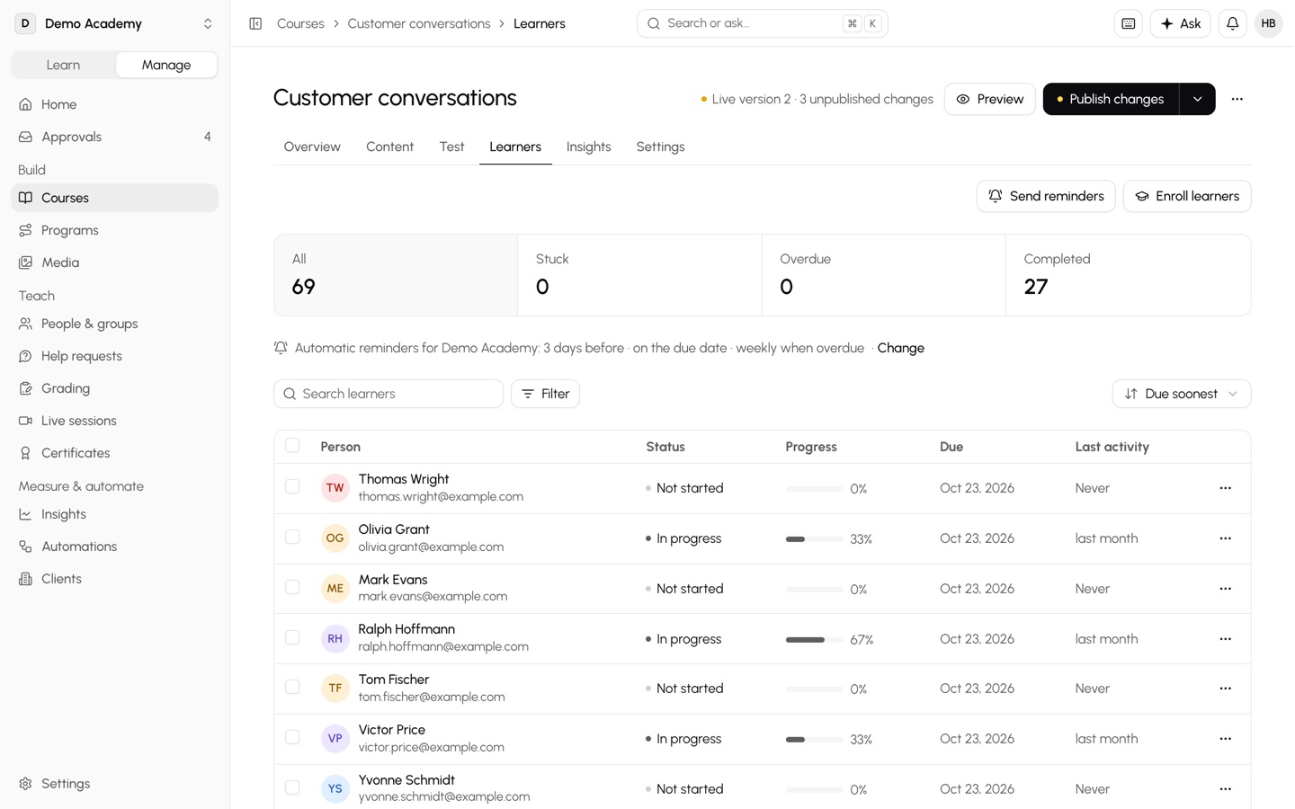Click the Ask AI button
The height and width of the screenshot is (809, 1295).
tap(1180, 23)
